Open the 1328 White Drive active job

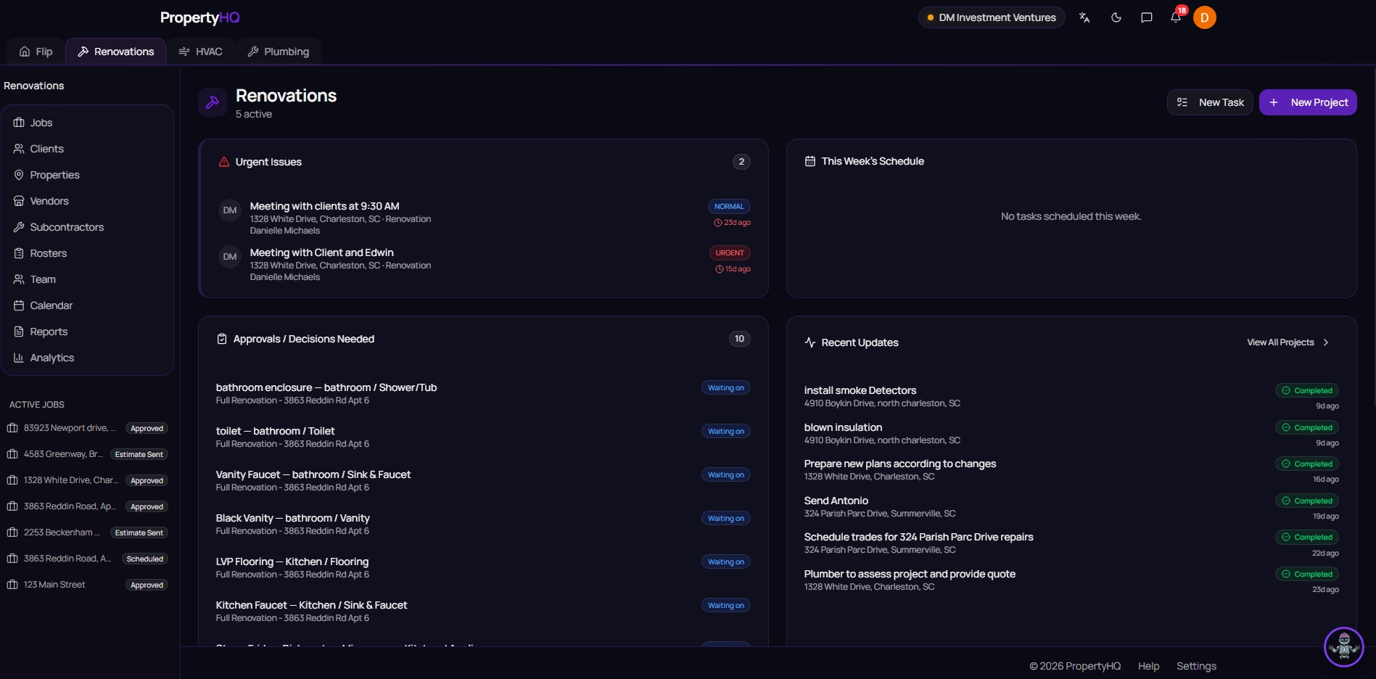pyautogui.click(x=70, y=480)
